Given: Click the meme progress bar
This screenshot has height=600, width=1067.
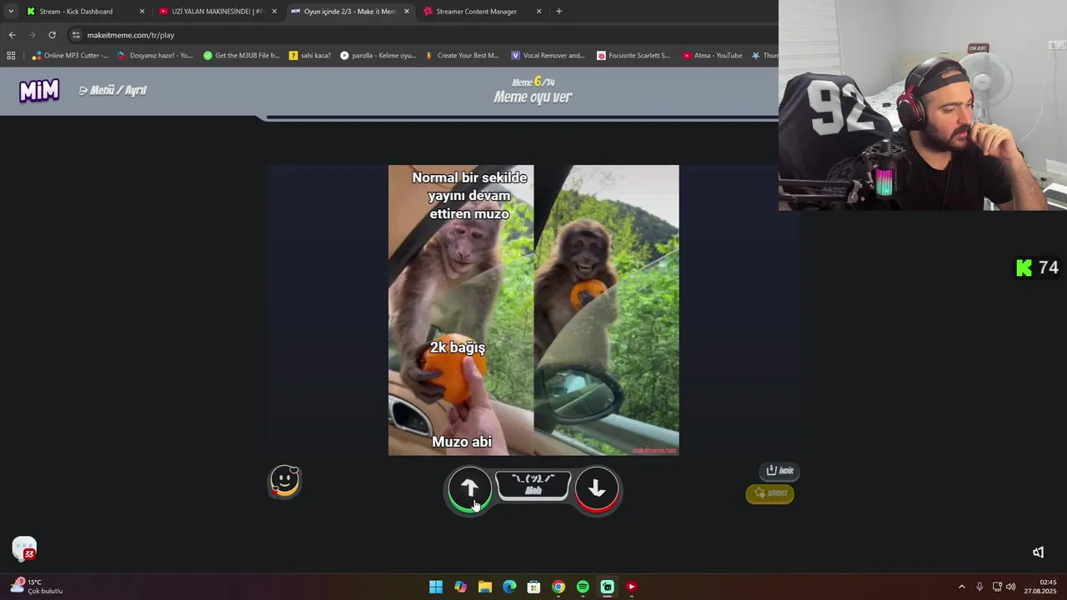Looking at the screenshot, I should (522, 118).
